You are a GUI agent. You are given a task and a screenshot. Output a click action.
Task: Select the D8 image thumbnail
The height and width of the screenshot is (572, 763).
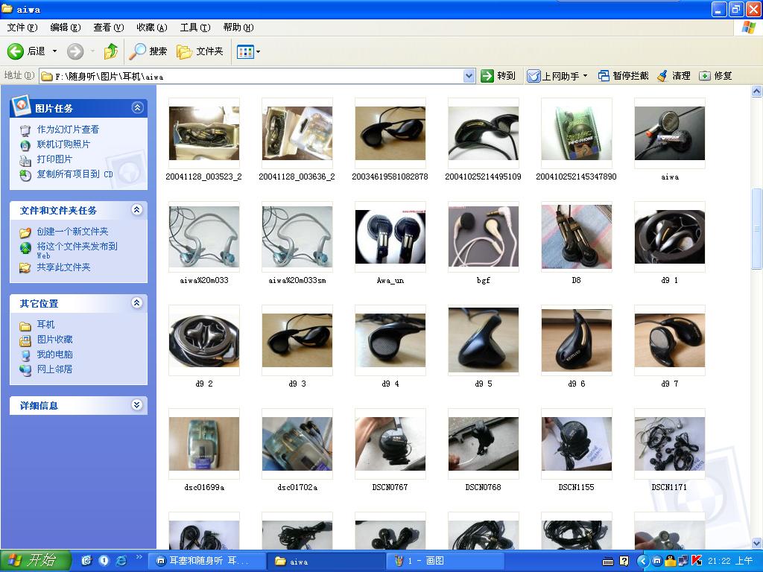(577, 237)
